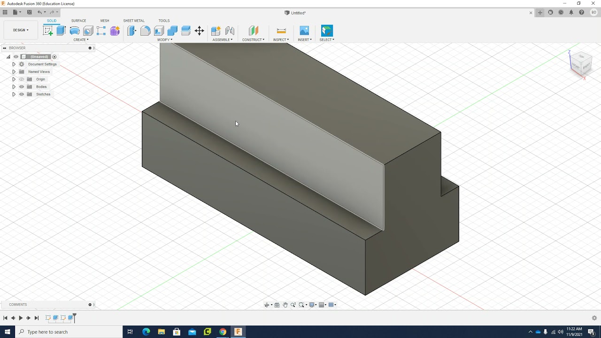Open the notifications bell icon
The image size is (601, 338).
tap(571, 13)
